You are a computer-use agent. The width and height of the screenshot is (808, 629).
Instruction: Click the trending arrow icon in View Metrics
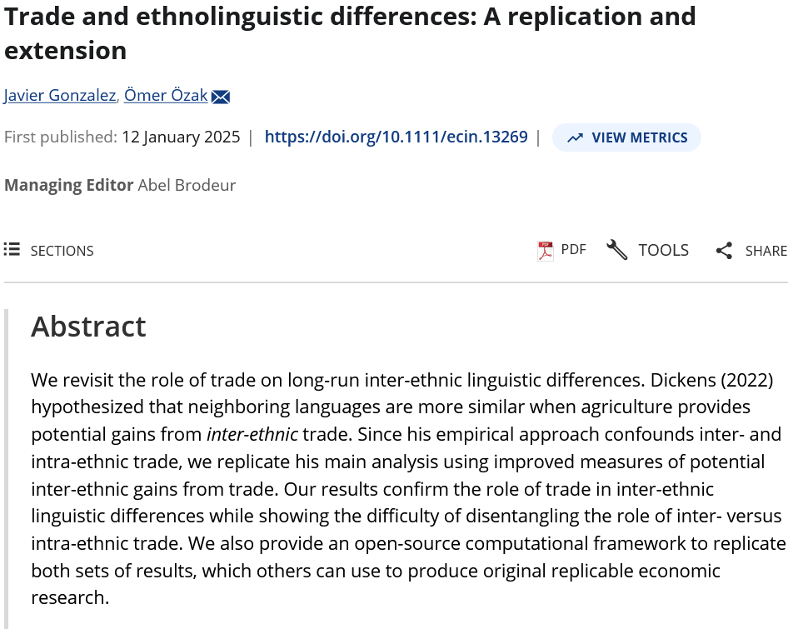click(x=575, y=138)
